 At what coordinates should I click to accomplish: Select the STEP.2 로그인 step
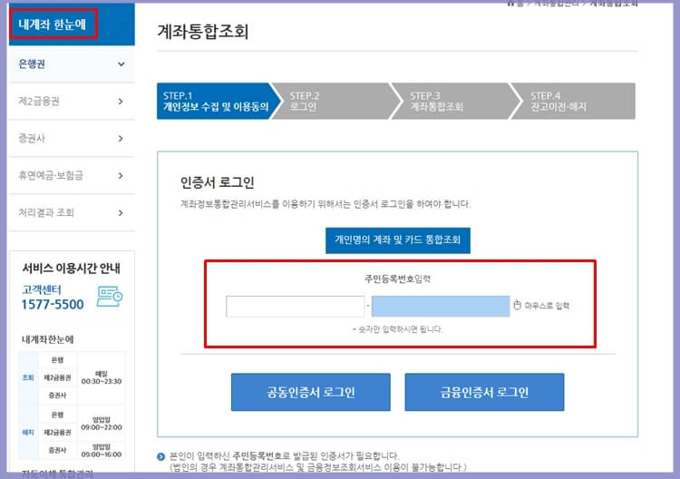[x=333, y=101]
